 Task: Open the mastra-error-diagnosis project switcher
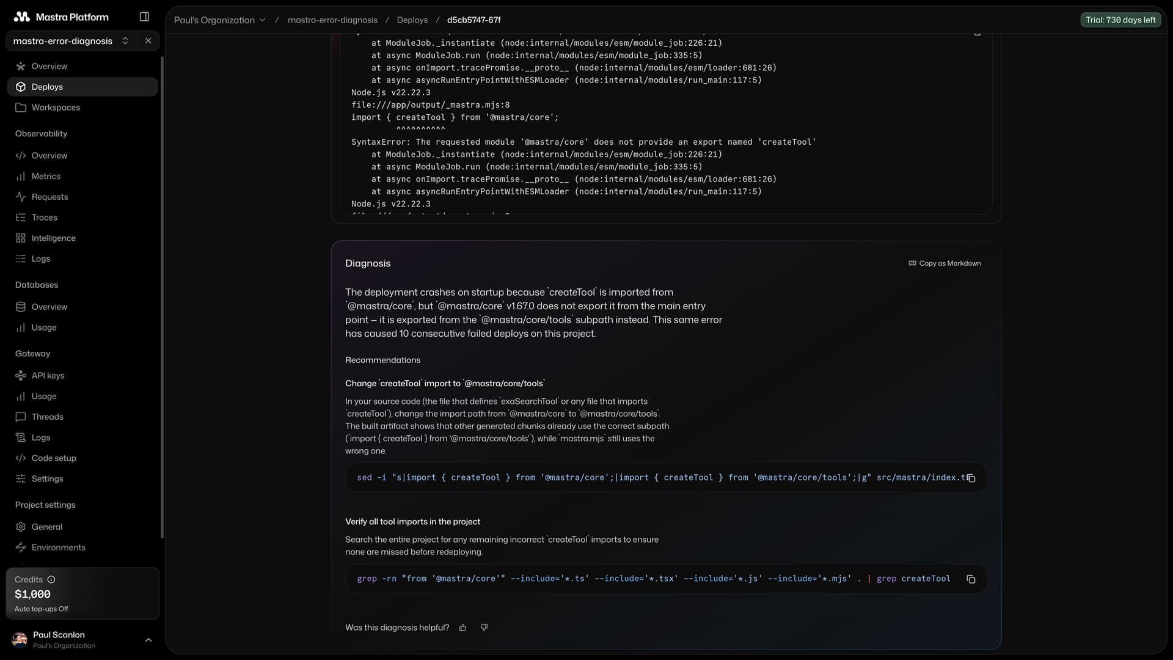[x=71, y=41]
